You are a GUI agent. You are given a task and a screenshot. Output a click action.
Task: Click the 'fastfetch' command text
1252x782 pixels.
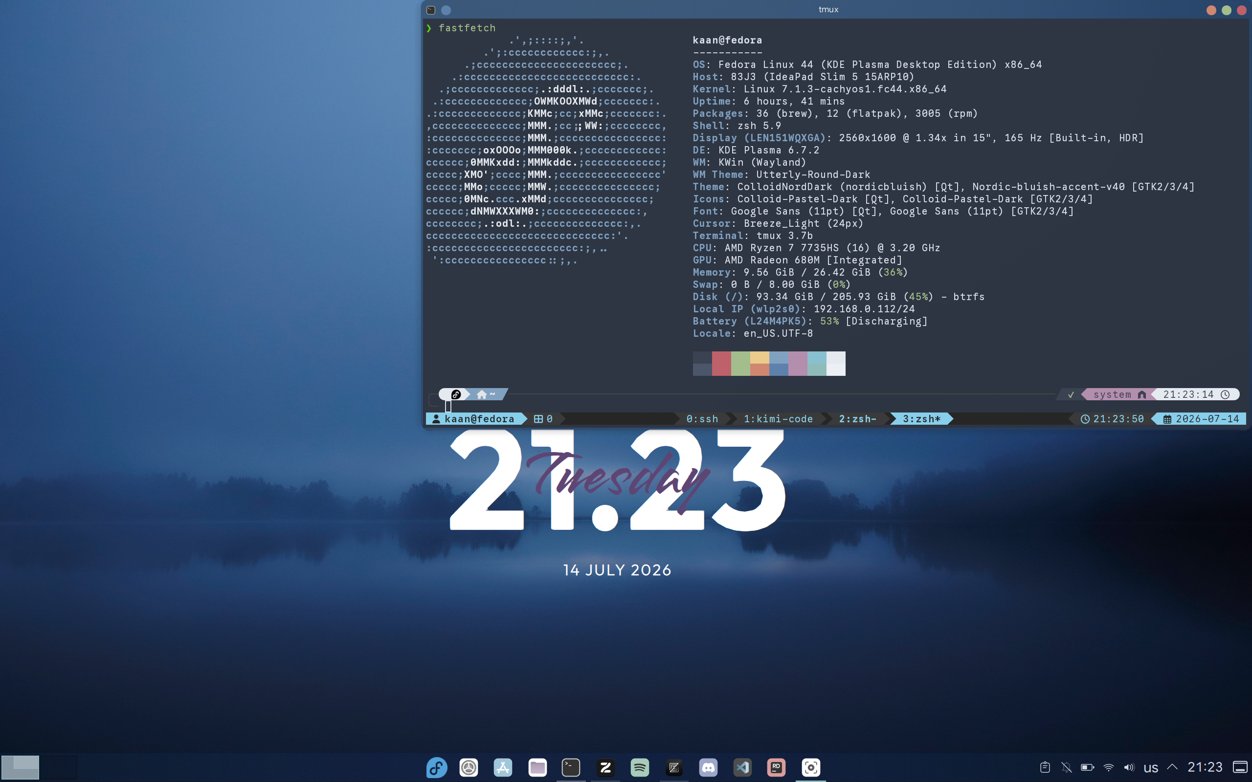click(x=467, y=28)
